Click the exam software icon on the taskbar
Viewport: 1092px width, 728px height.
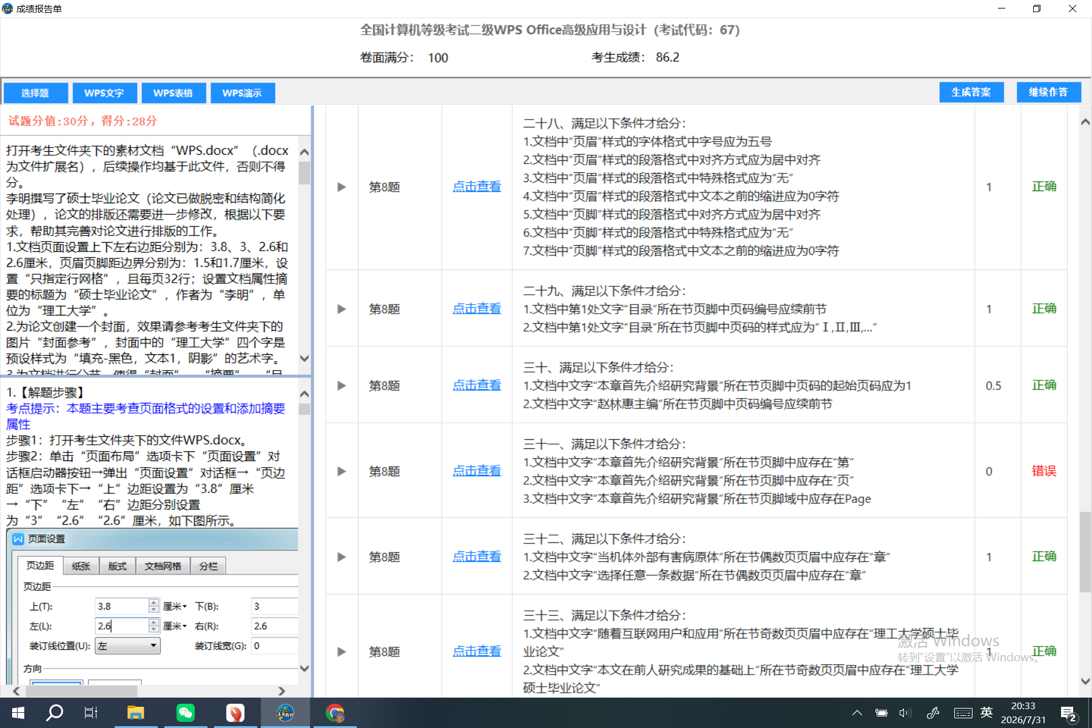[285, 713]
